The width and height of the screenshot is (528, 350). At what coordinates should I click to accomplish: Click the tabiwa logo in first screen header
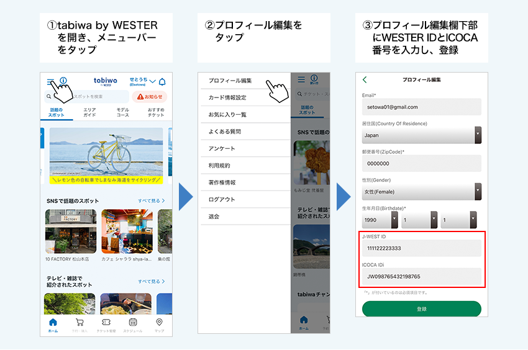click(x=106, y=81)
